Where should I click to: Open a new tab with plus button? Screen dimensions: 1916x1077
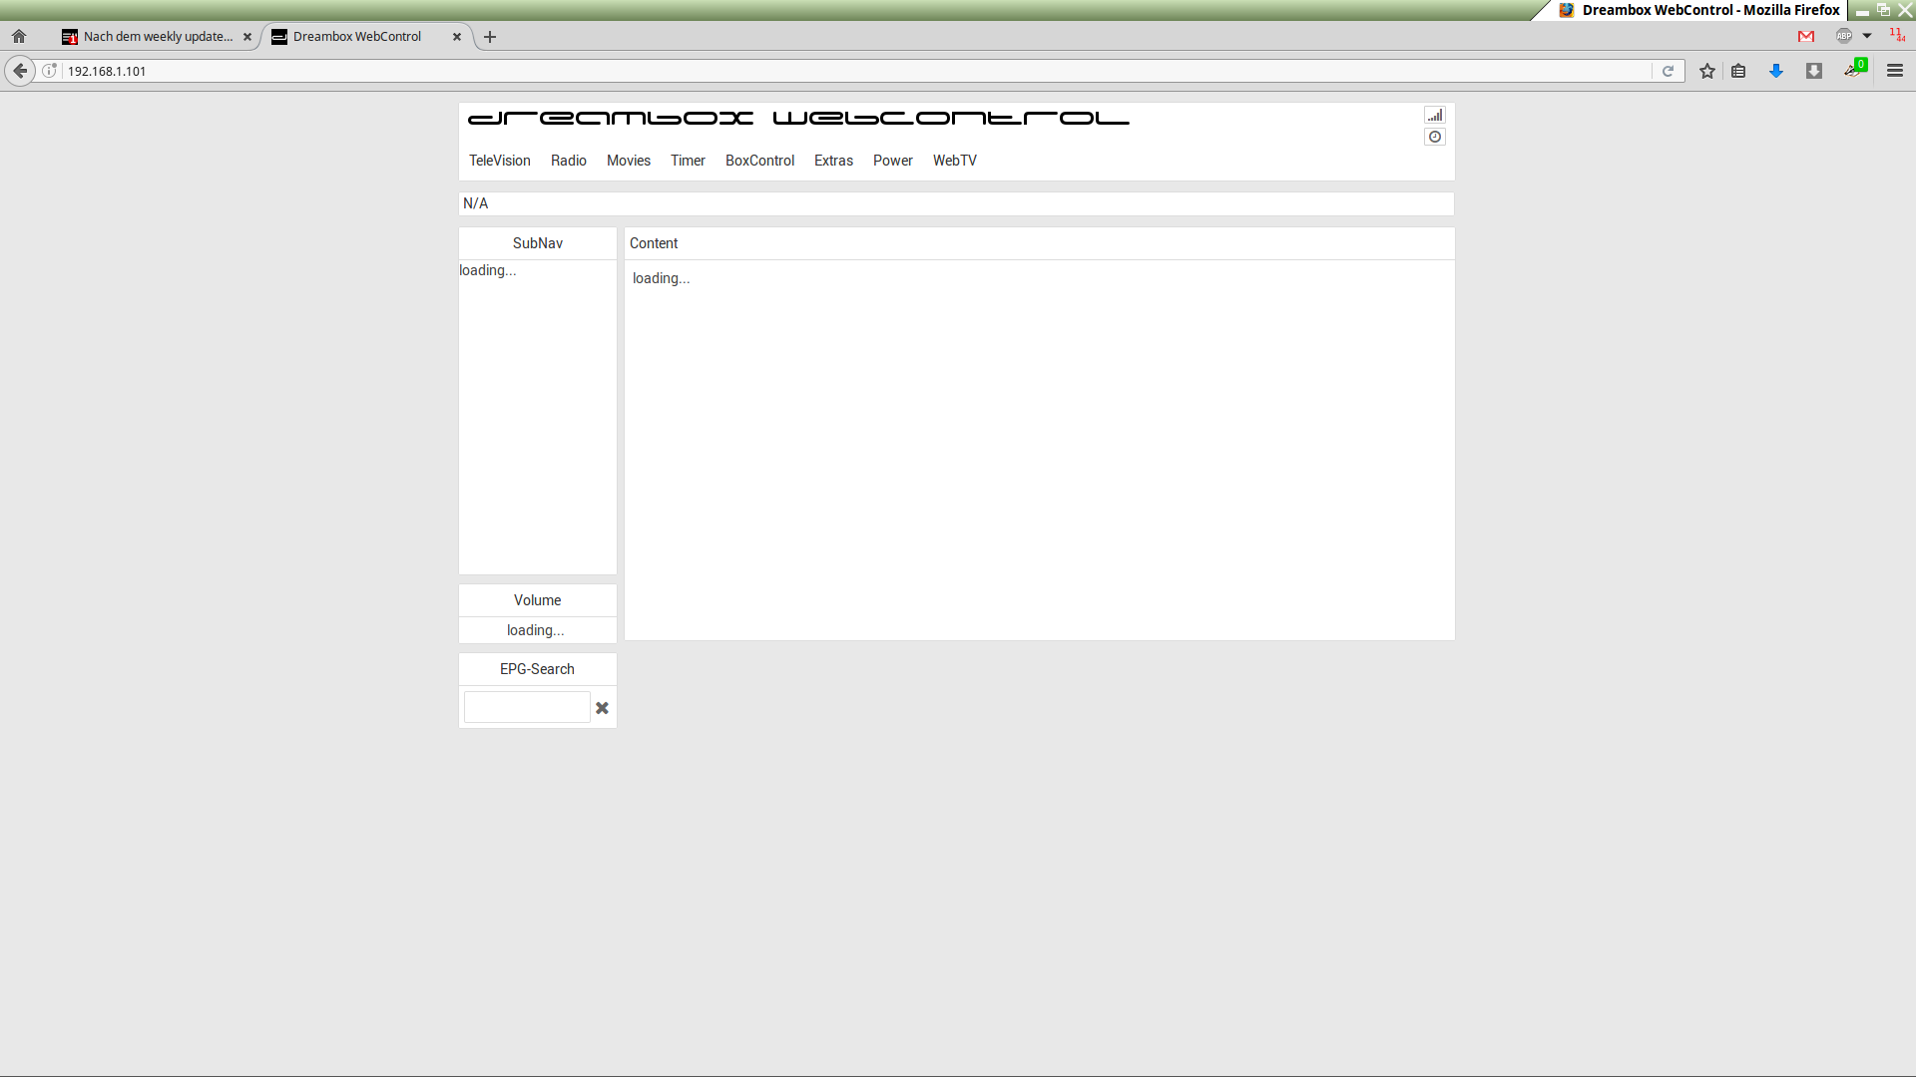490,37
